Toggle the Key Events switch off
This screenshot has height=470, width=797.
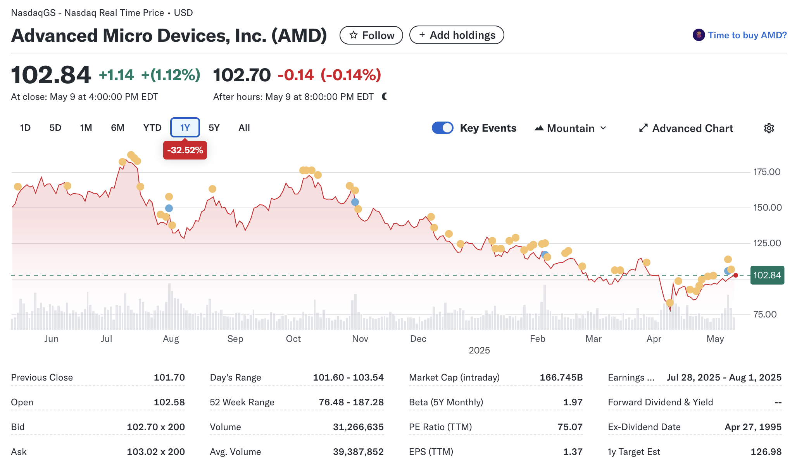coord(442,128)
